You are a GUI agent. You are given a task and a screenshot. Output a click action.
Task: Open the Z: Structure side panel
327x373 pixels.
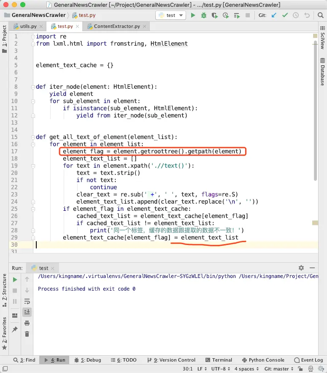coord(4,290)
